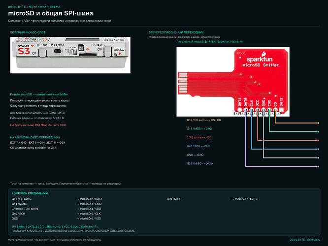Click the red "3,3 В слота ↔ VCC" label

click(199, 138)
